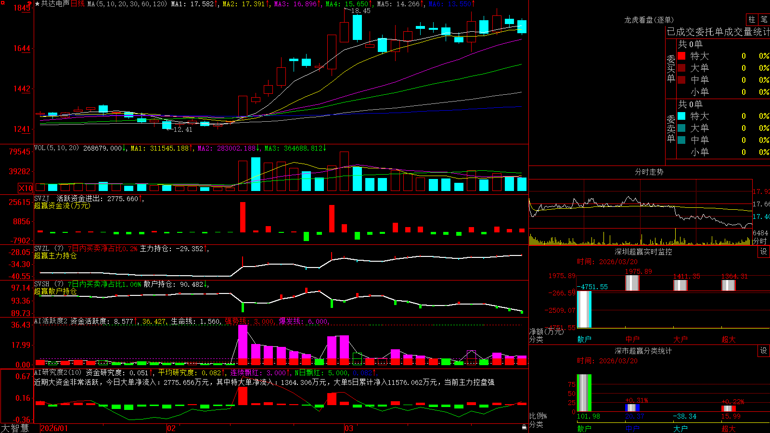The width and height of the screenshot is (770, 433).
Task: Click the MA(5,10,20,30,60,120) indicator label
Action: coord(127,4)
